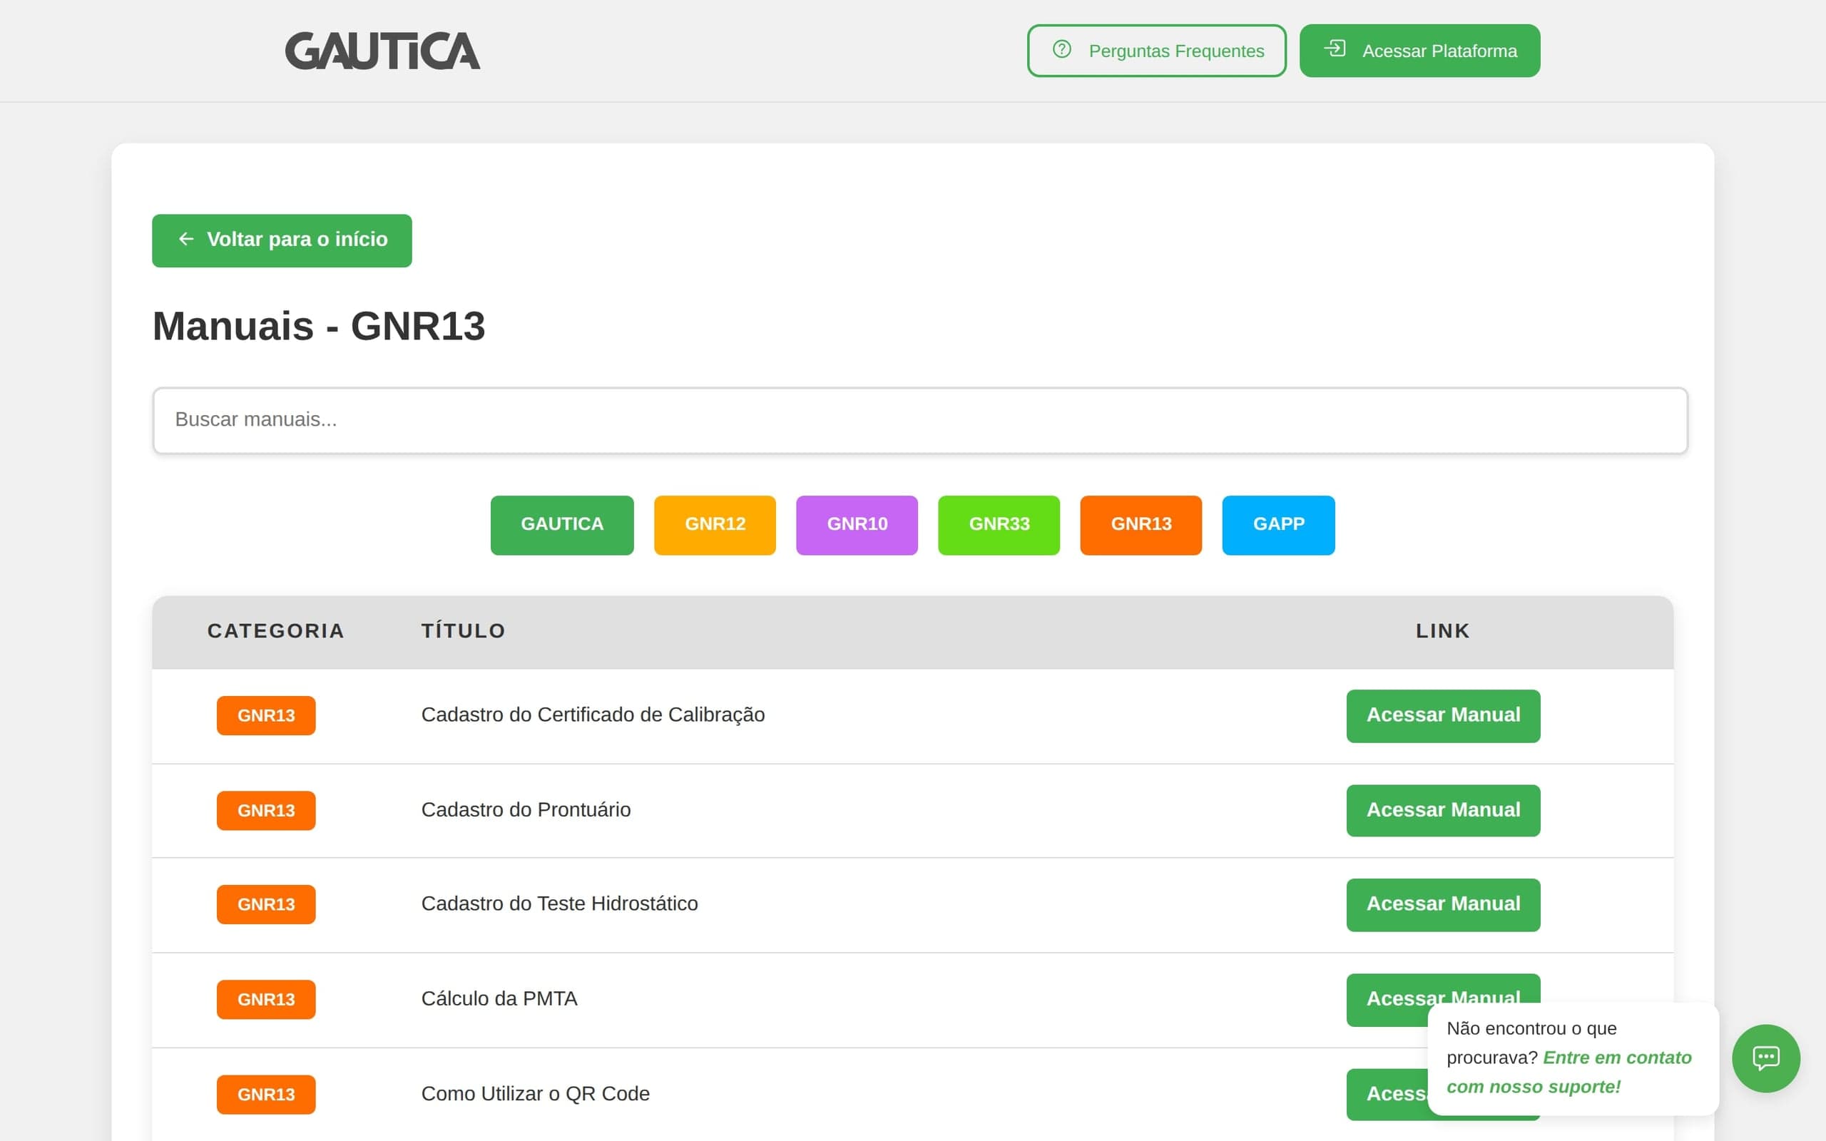Click the LINK column header
The image size is (1826, 1141).
pyautogui.click(x=1443, y=631)
